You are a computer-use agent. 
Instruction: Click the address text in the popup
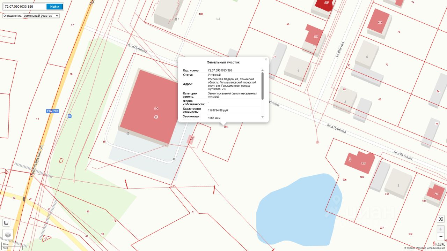232,84
